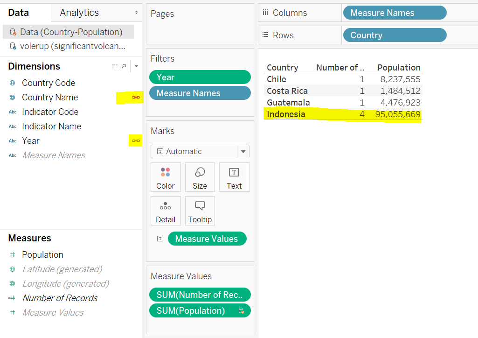
Task: Open the Text marks card
Action: point(234,177)
